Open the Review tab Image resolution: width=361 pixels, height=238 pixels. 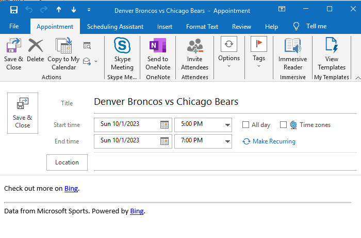(241, 27)
